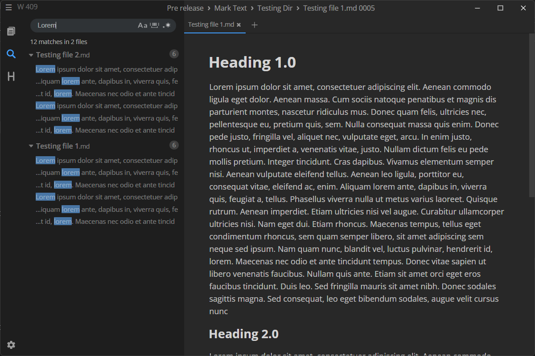Enable regular expression search mode
The image size is (535, 356).
[167, 25]
